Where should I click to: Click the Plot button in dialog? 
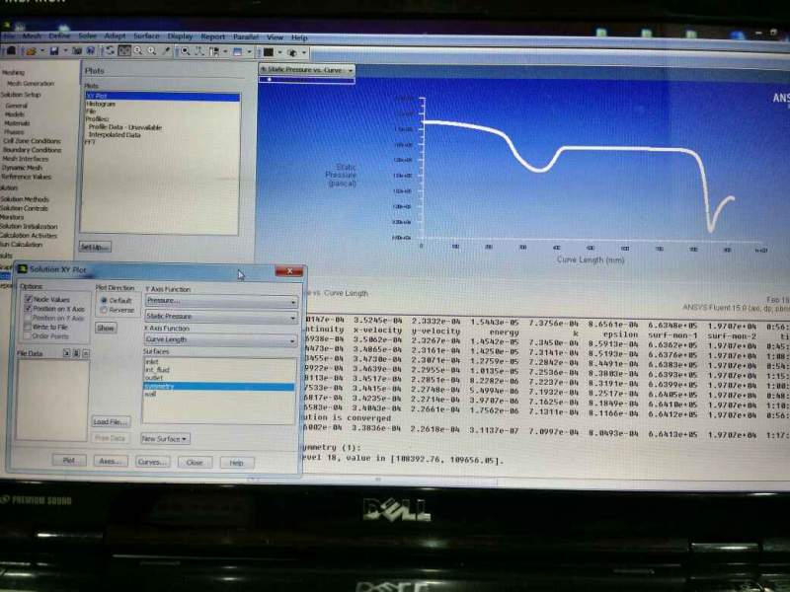[69, 461]
